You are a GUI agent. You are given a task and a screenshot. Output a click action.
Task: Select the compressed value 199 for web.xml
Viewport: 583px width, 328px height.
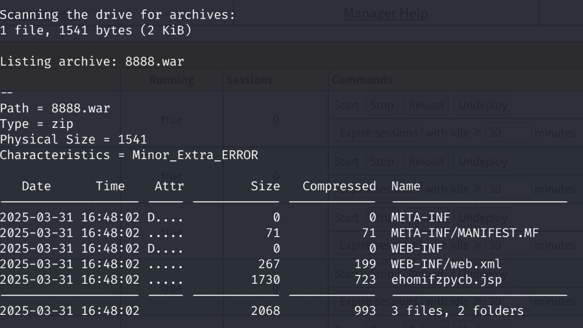point(365,265)
